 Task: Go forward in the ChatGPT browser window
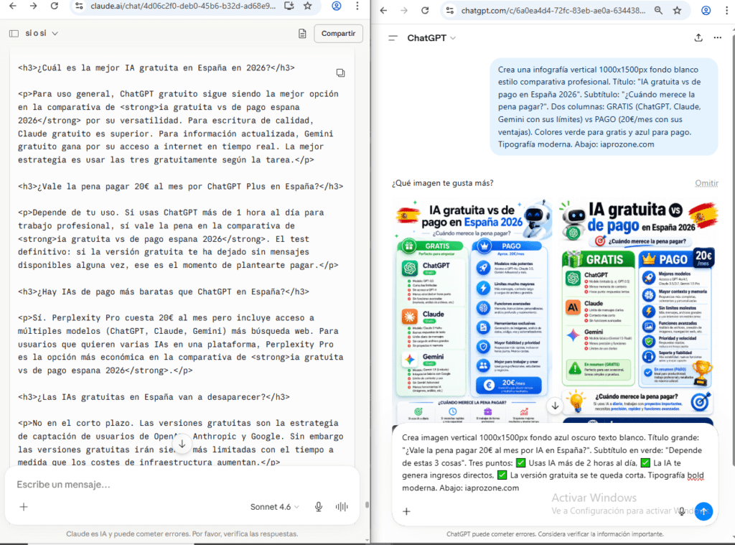pos(404,10)
